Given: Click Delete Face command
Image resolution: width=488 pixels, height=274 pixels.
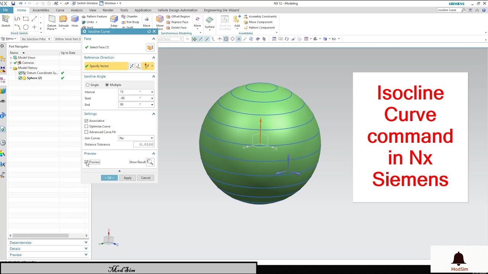Looking at the screenshot, I should pos(177,27).
